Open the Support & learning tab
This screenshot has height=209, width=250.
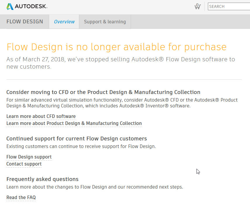pos(105,22)
